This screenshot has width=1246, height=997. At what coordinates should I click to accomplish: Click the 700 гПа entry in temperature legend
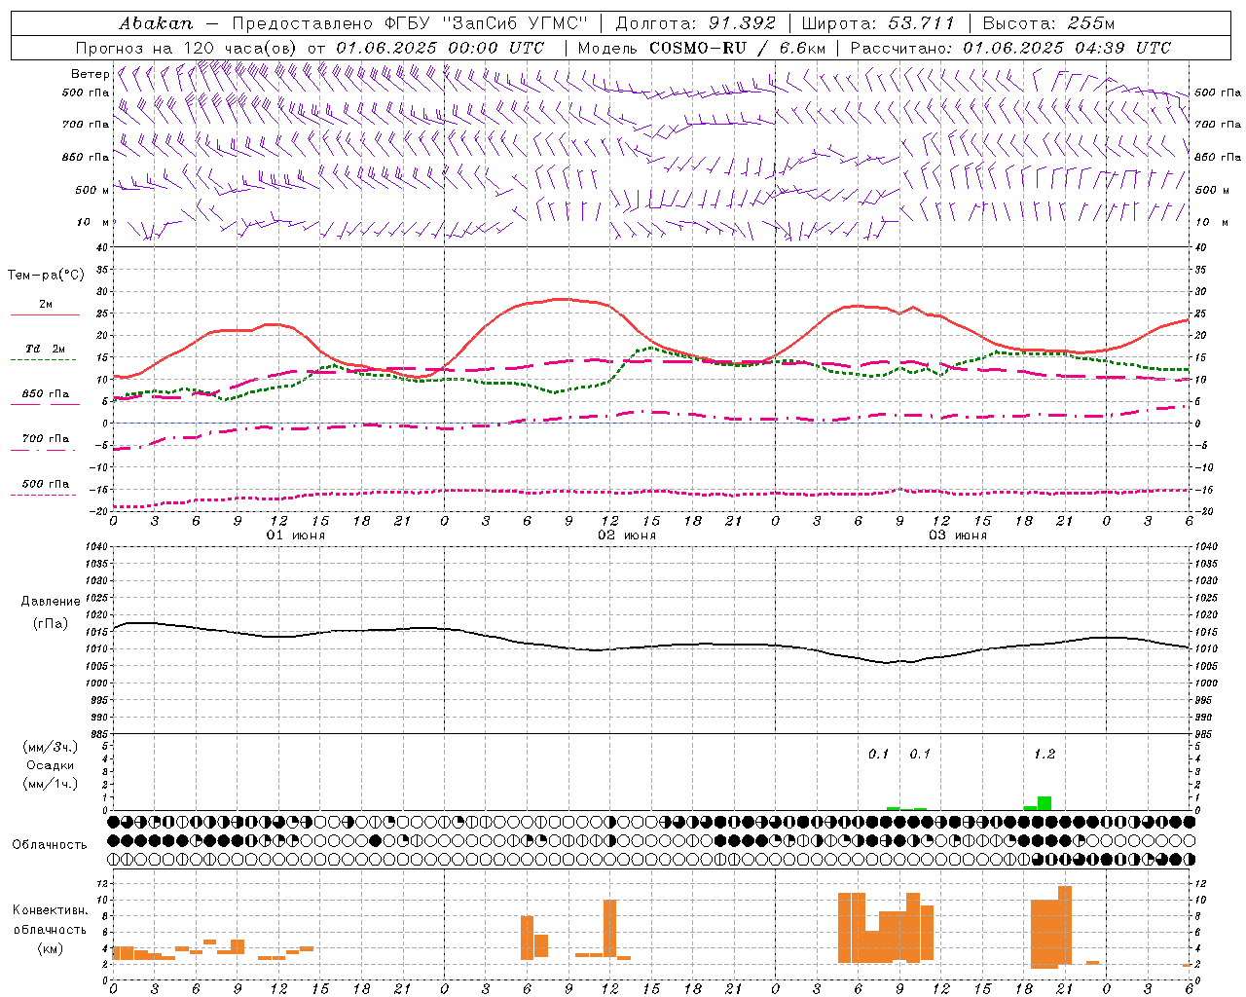coord(46,439)
